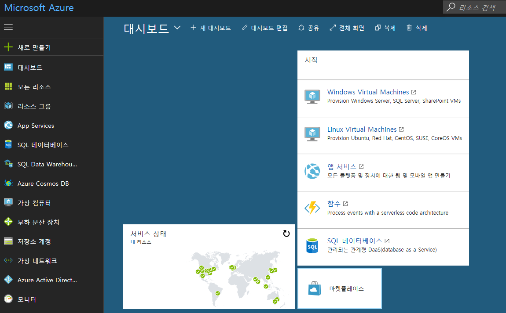Image resolution: width=506 pixels, height=313 pixels.
Task: Click the 서비스 상태 tile title
Action: click(148, 234)
